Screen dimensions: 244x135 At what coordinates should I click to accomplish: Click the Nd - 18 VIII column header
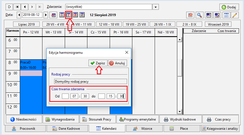click(166, 32)
